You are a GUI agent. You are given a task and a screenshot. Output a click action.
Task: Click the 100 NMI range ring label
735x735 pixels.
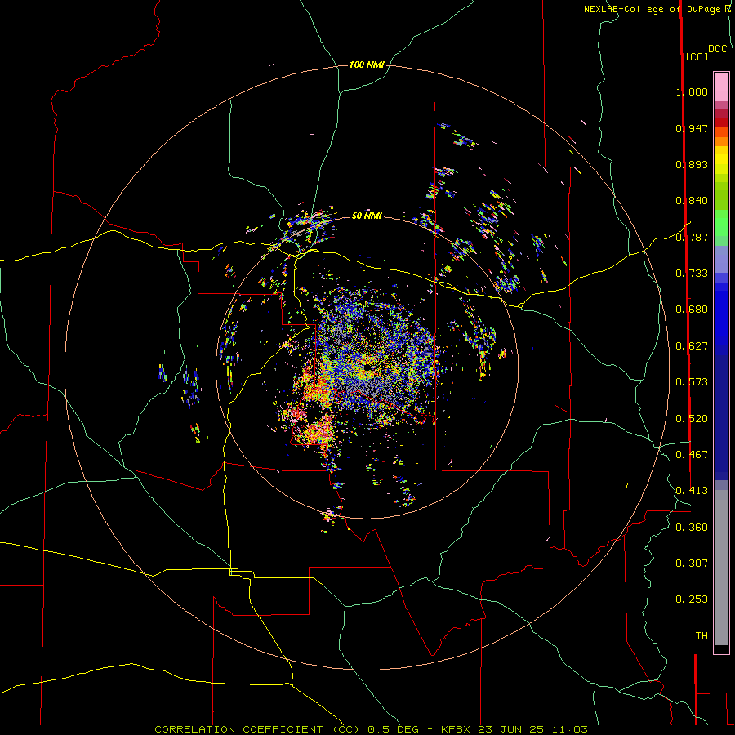click(x=367, y=65)
